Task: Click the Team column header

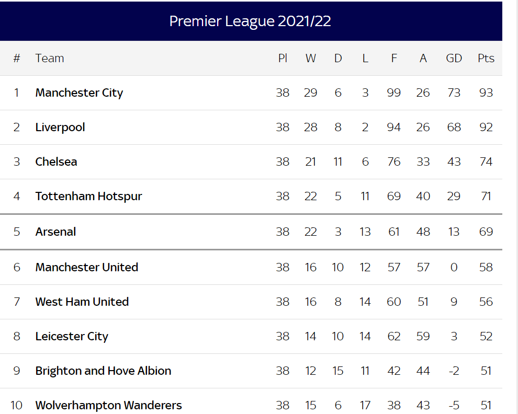Action: [50, 59]
